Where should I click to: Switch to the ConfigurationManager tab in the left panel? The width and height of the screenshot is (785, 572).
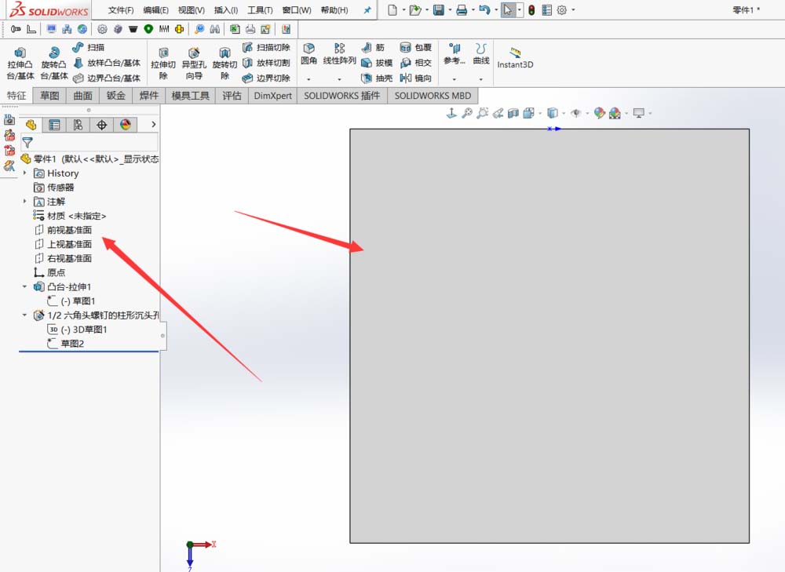tap(79, 125)
